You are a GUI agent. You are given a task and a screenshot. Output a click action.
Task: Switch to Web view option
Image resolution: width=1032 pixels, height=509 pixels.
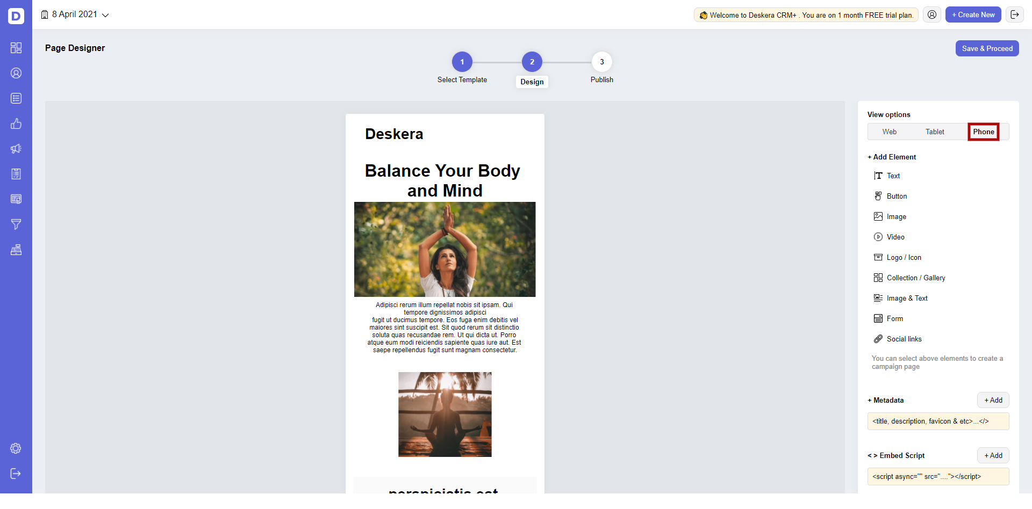pos(890,132)
